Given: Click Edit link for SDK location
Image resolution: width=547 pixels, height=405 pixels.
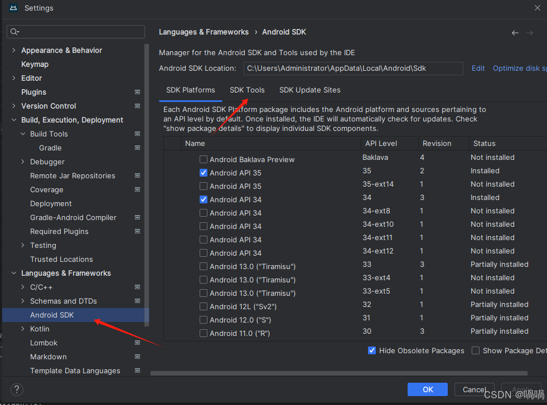Looking at the screenshot, I should point(478,69).
